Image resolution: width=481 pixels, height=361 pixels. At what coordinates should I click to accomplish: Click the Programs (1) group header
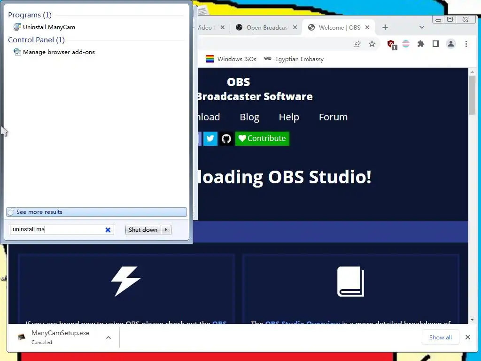pyautogui.click(x=30, y=15)
